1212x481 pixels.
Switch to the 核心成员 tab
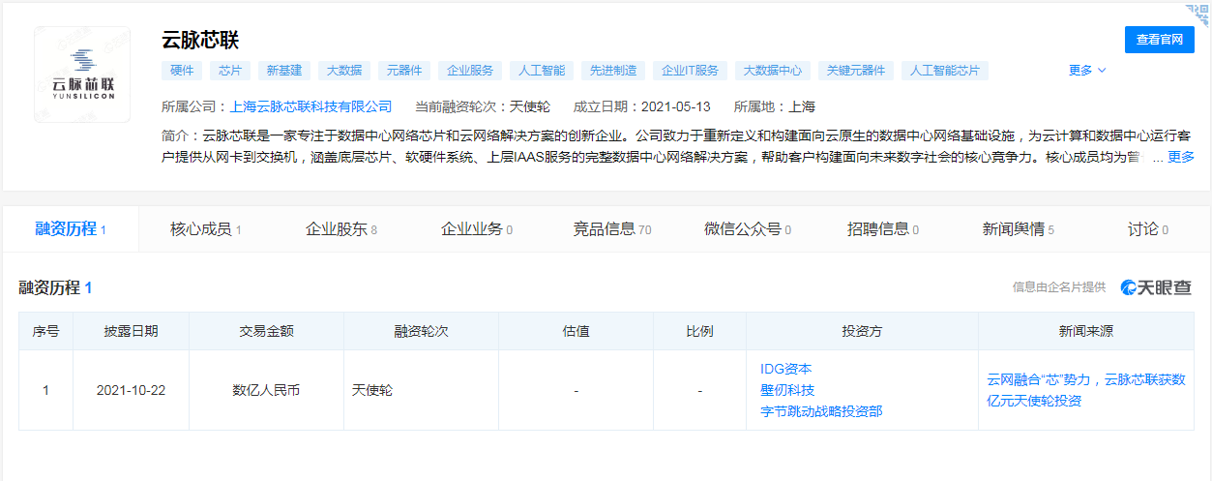click(x=205, y=229)
